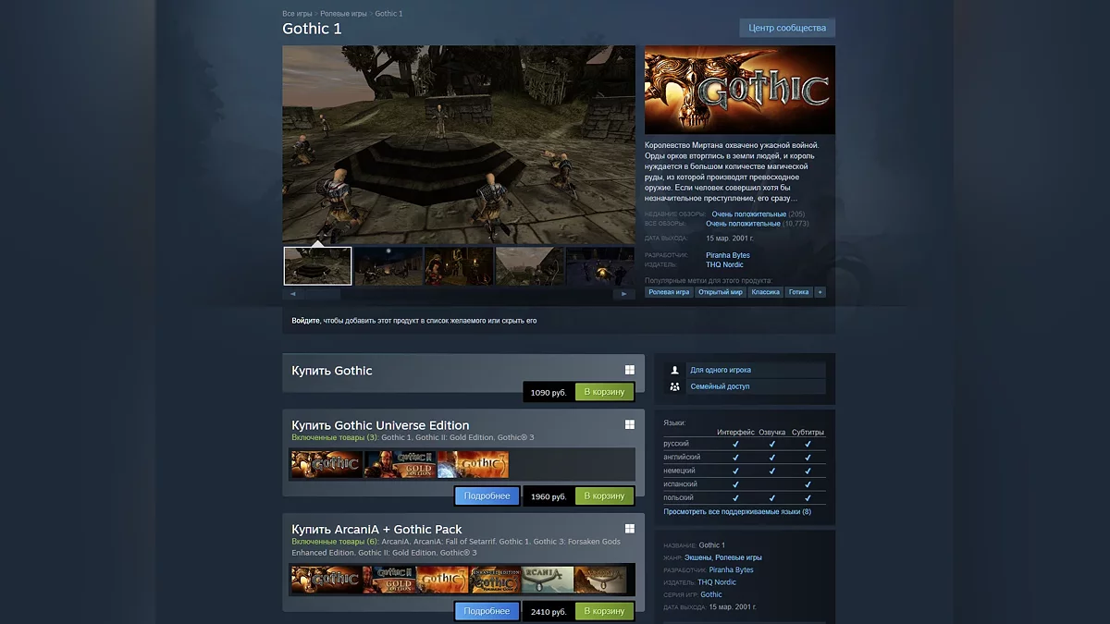Open the Экшены genre link

[697, 557]
